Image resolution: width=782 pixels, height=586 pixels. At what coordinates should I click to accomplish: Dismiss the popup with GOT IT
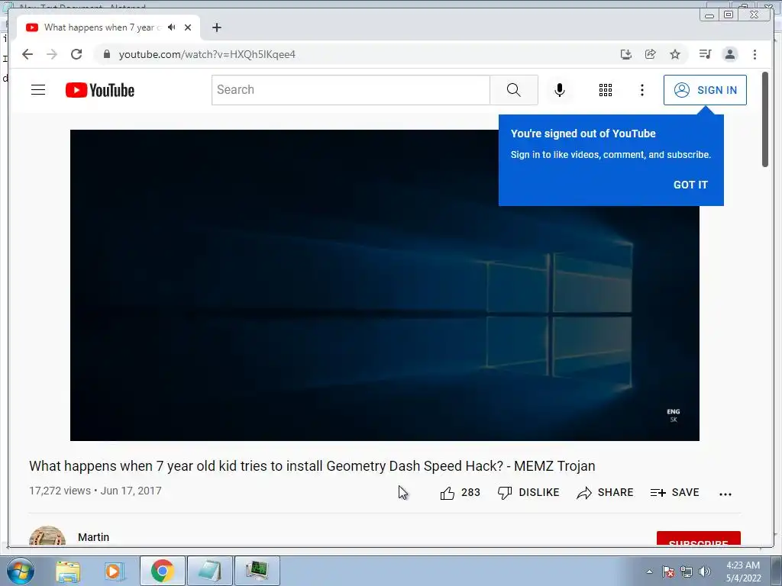(690, 185)
